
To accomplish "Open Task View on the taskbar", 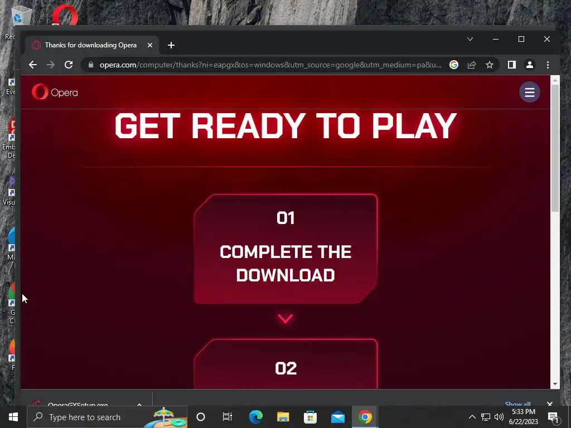I will (228, 417).
